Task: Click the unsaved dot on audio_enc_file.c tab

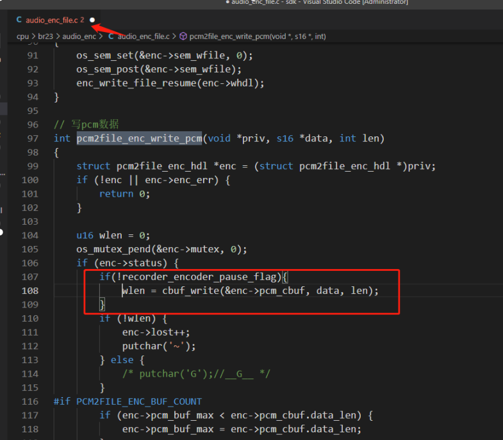Action: [92, 20]
